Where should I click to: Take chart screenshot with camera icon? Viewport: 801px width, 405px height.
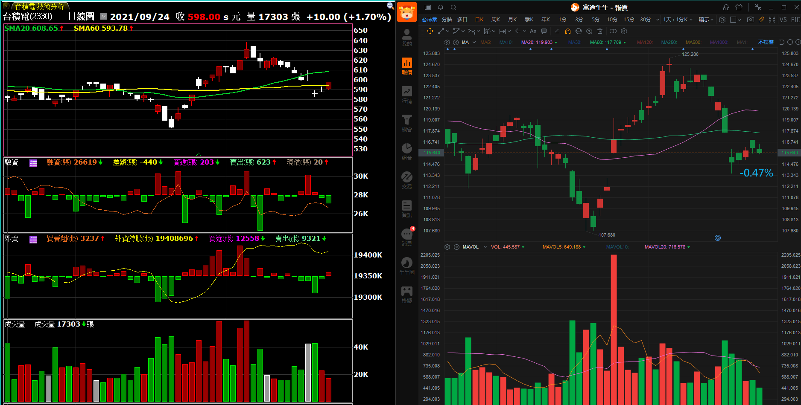(x=750, y=20)
